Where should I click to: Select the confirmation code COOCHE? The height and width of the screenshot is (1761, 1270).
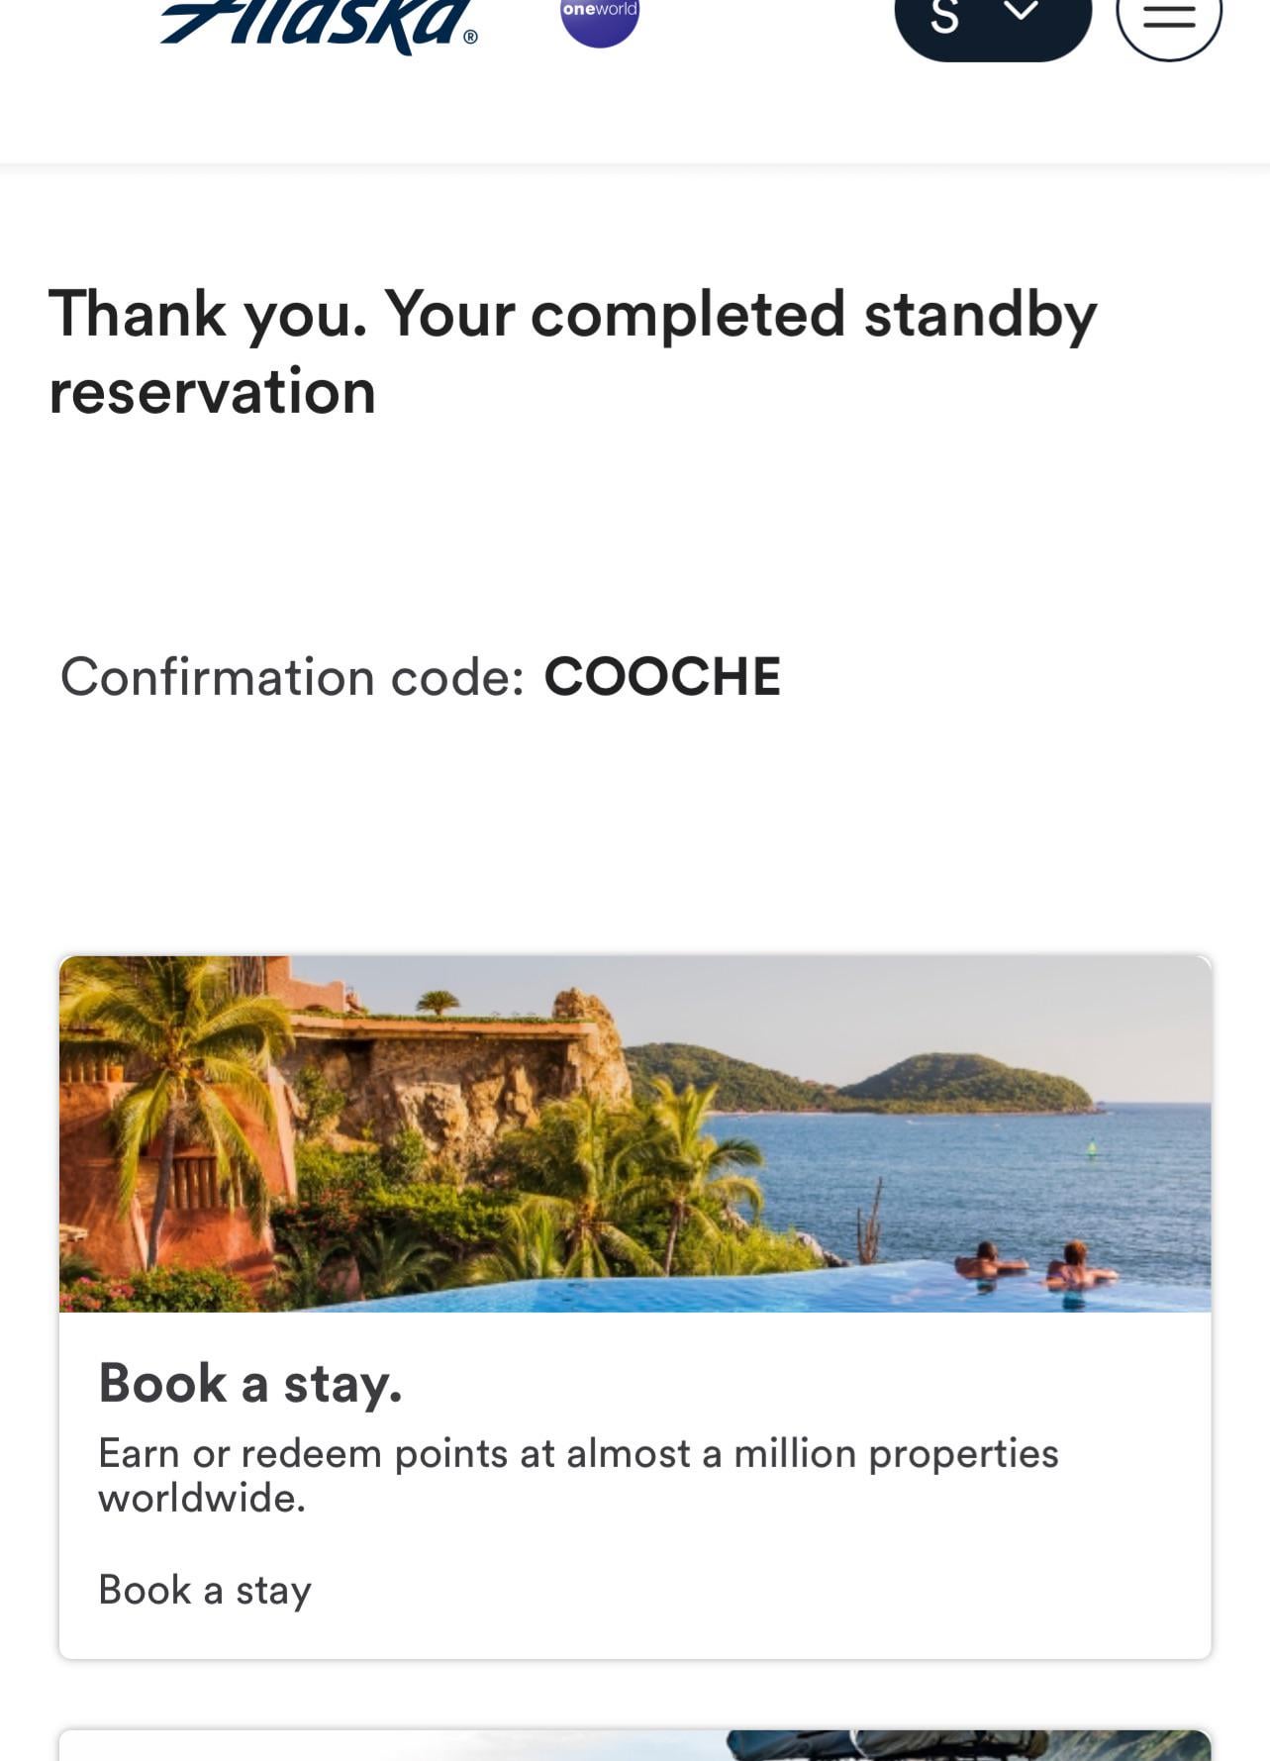coord(662,677)
